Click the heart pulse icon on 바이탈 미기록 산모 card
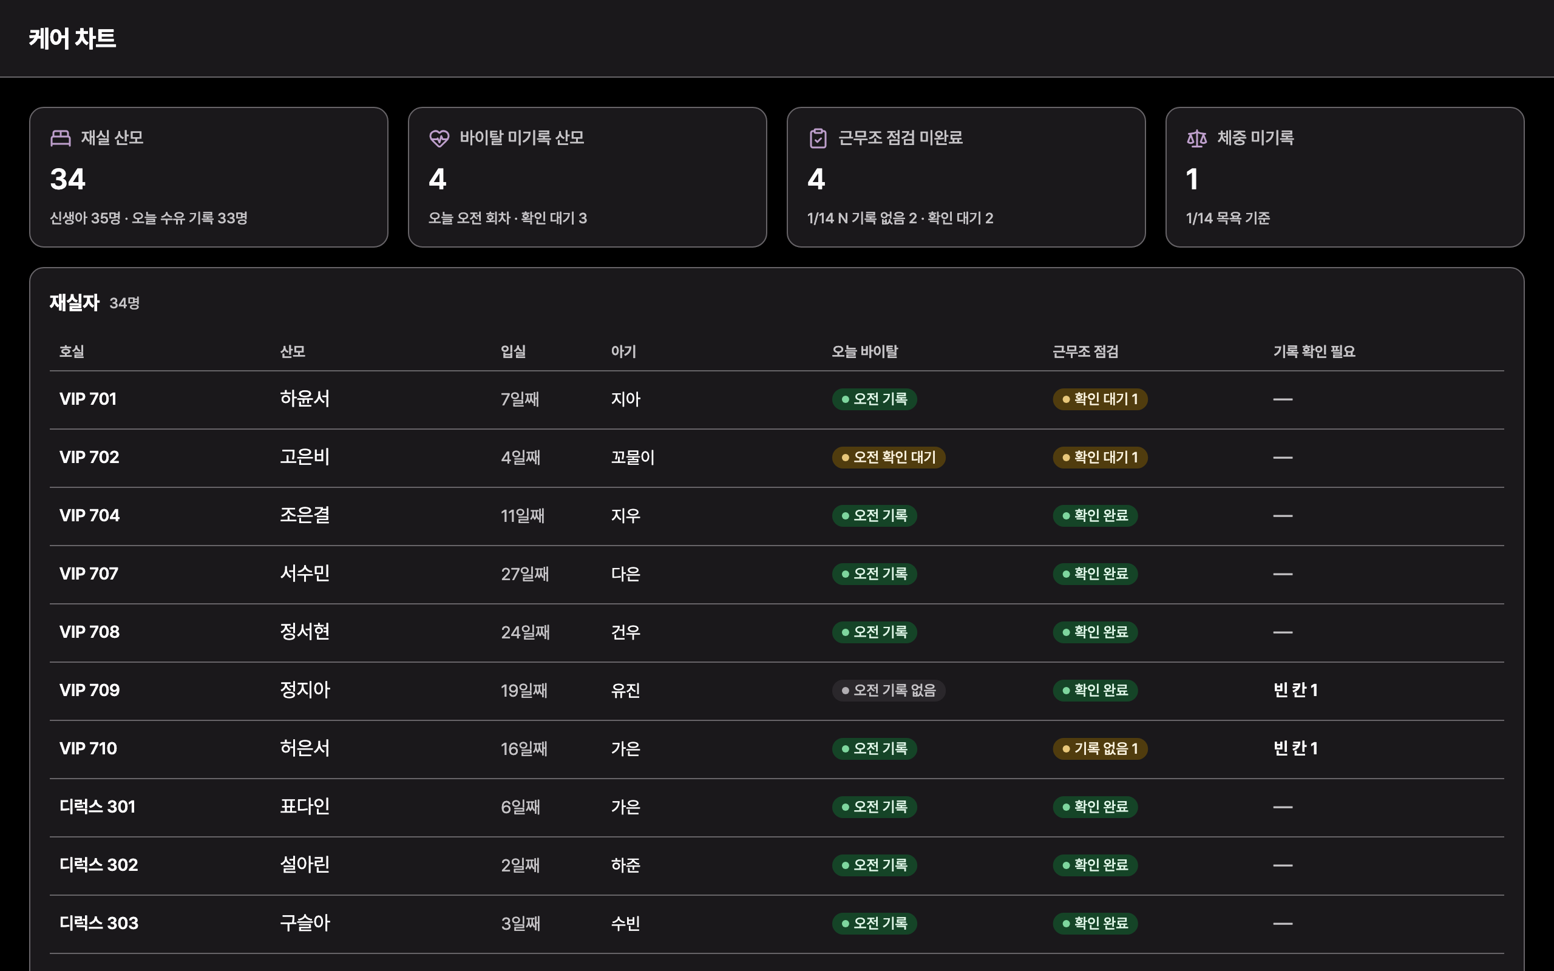 click(439, 138)
